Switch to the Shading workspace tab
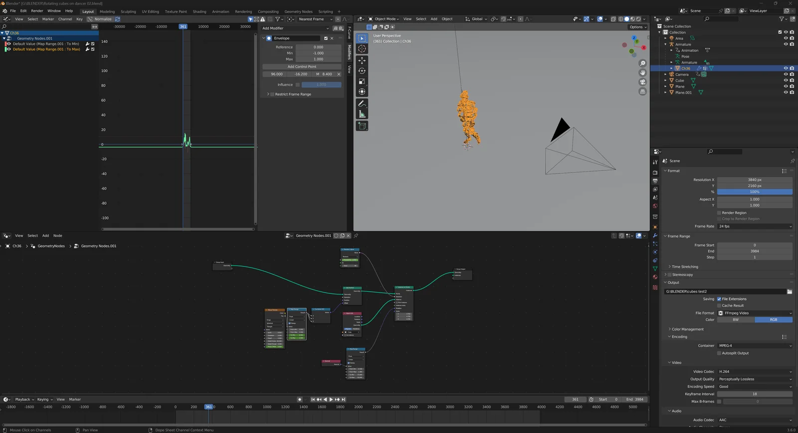The height and width of the screenshot is (433, 798). pyautogui.click(x=199, y=11)
